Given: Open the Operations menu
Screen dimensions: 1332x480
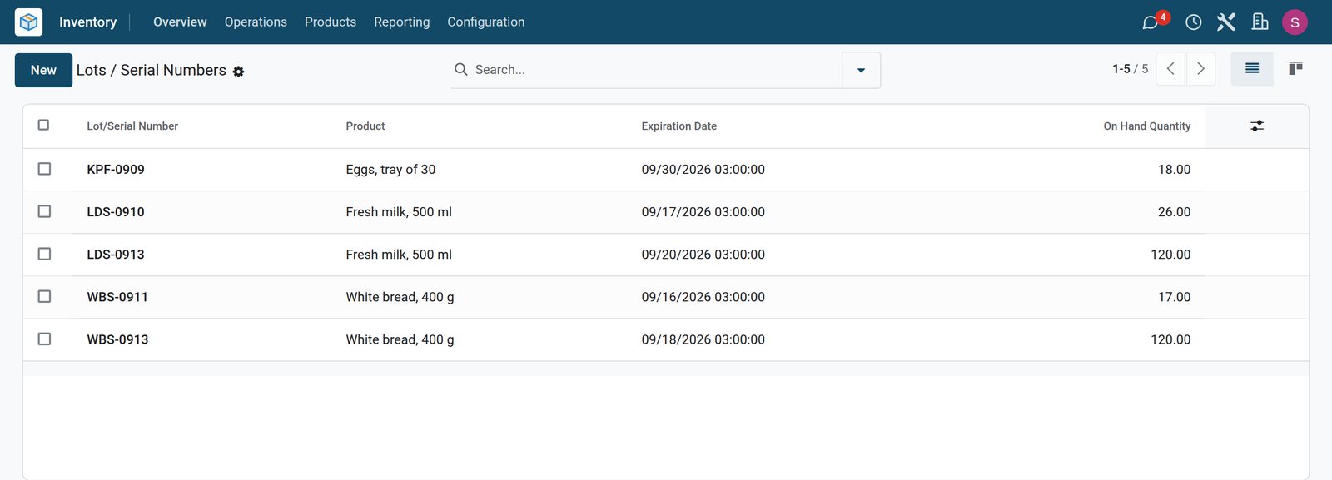Looking at the screenshot, I should tap(256, 22).
